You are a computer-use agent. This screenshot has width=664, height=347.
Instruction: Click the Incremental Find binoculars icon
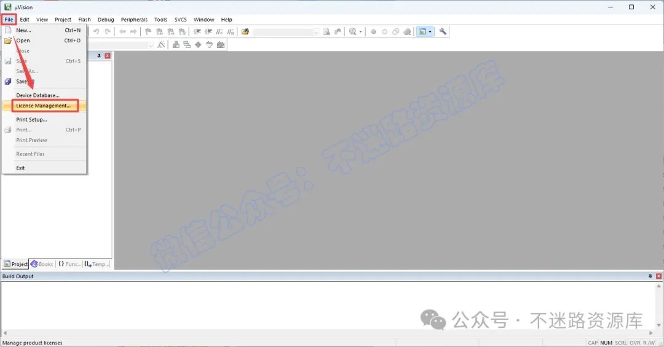338,32
